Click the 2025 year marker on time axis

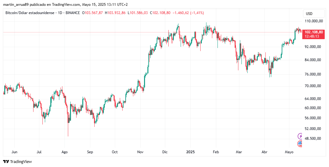point(190,152)
